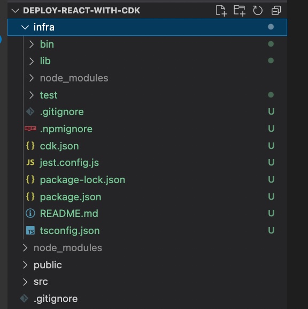Open the README.md file
Viewport: 308px width, 309px height.
click(x=69, y=214)
